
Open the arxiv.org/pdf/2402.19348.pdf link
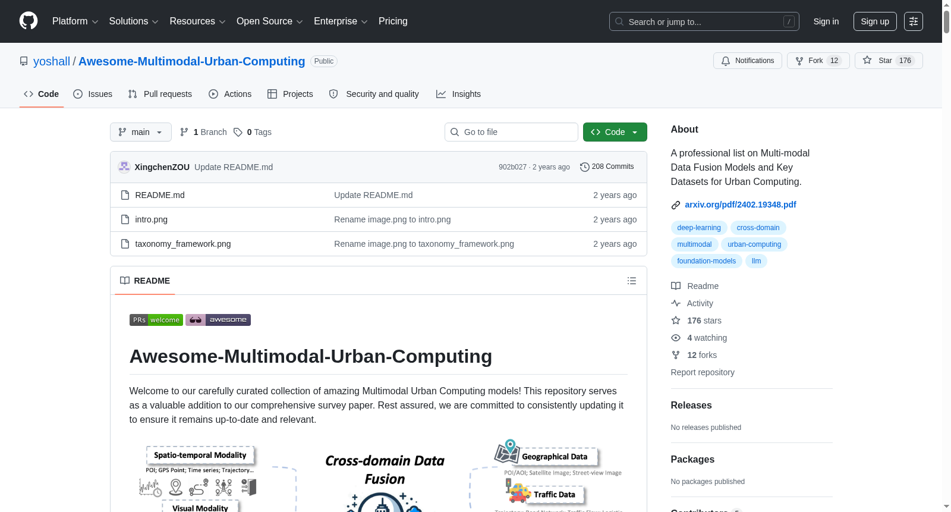[x=741, y=205]
